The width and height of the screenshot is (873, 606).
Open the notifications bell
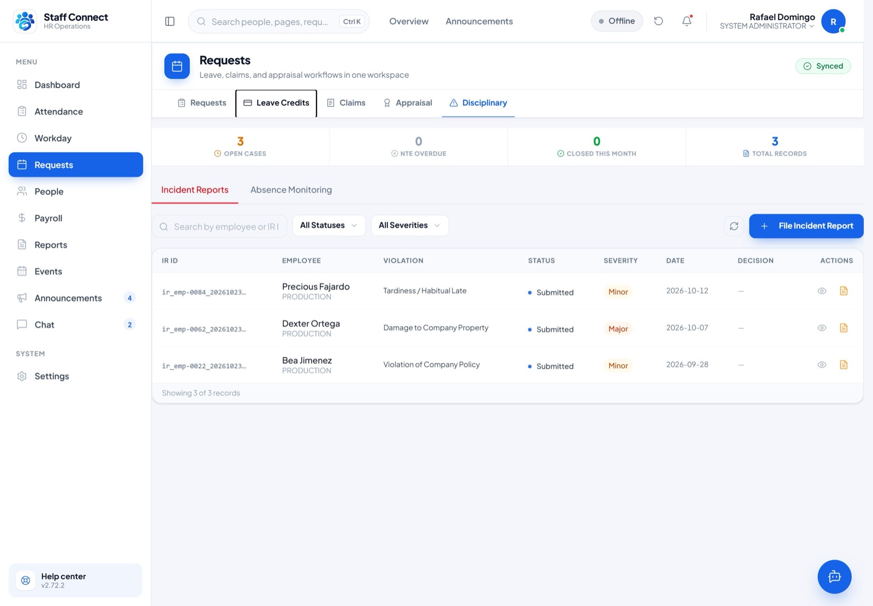687,21
